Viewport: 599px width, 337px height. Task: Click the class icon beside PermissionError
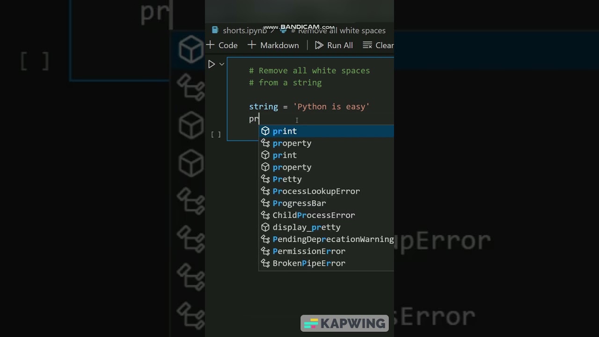tap(265, 251)
